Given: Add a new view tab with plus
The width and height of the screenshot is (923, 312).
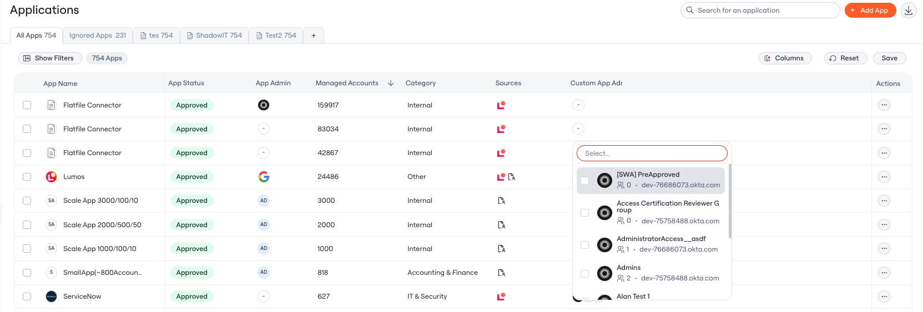Looking at the screenshot, I should click(314, 35).
